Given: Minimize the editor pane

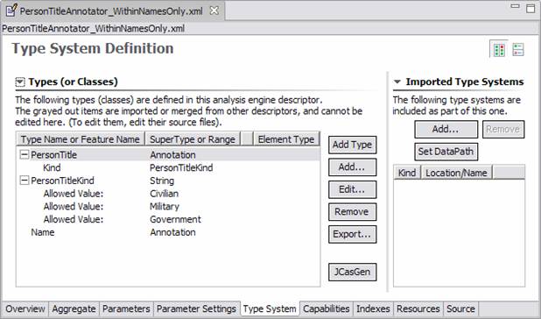Looking at the screenshot, I should pyautogui.click(x=515, y=6).
